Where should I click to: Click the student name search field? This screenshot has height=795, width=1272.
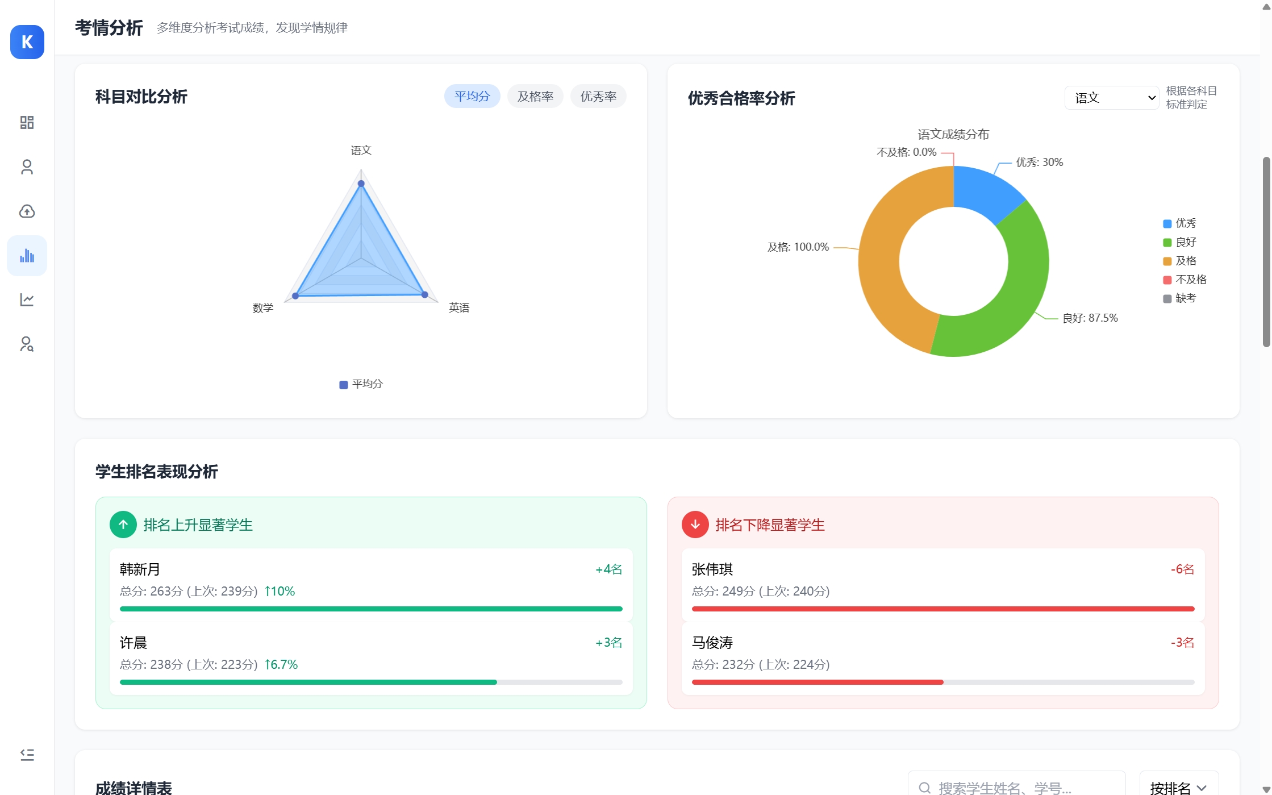point(1017,787)
